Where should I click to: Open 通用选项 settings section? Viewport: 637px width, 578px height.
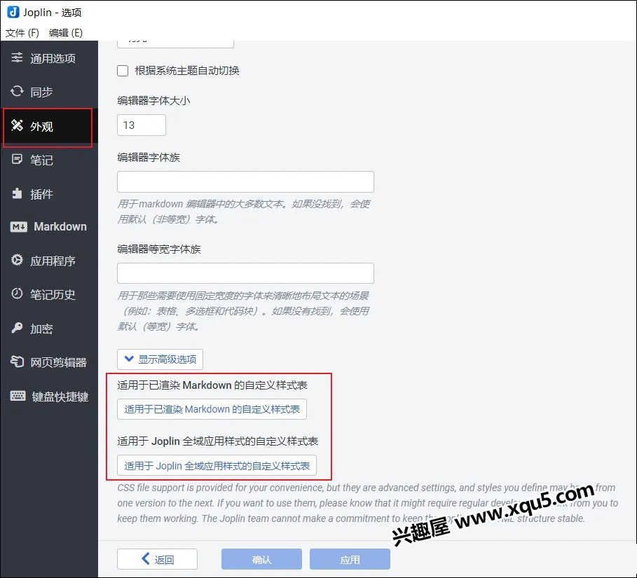pyautogui.click(x=49, y=58)
